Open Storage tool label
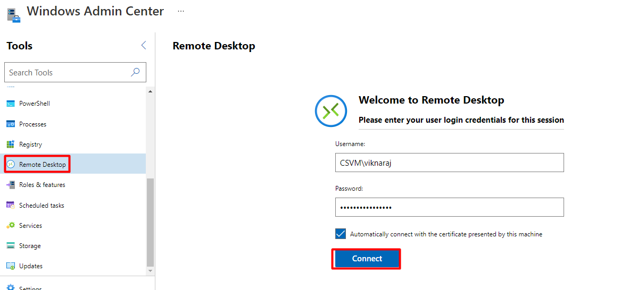 [x=30, y=246]
